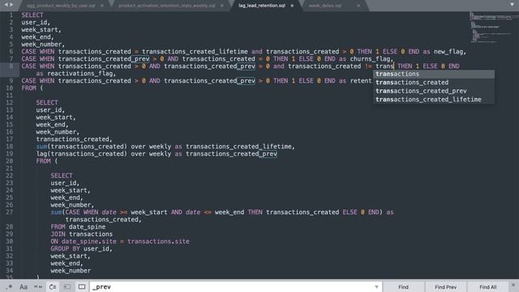Close the agg_product_weekly_by_user.sql tab

click(101, 6)
